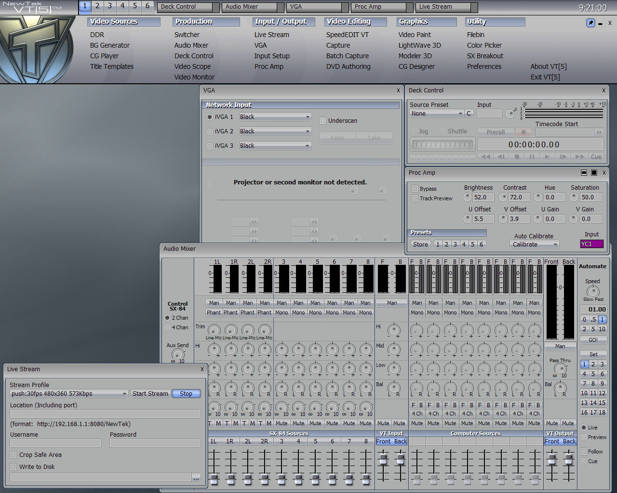This screenshot has width=617, height=493.
Task: Select the iVGA 3 radio button
Action: (x=210, y=146)
